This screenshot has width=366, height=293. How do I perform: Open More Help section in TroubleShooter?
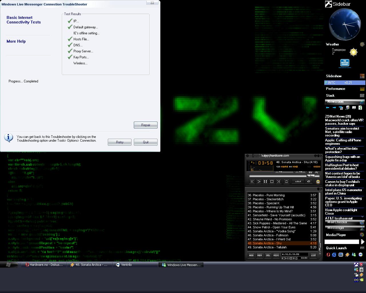(16, 41)
